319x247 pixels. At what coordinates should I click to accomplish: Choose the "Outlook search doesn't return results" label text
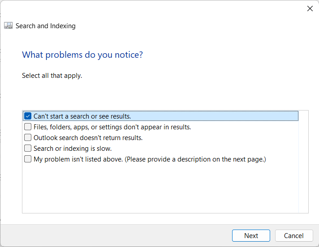88,138
